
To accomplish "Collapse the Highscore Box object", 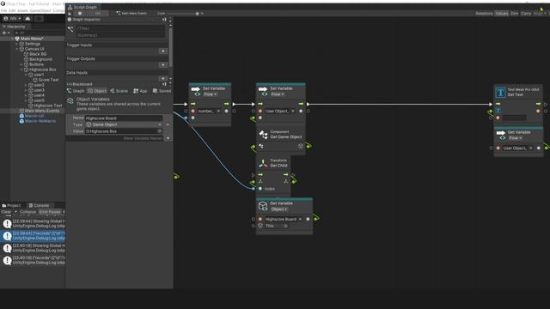I will click(21, 70).
